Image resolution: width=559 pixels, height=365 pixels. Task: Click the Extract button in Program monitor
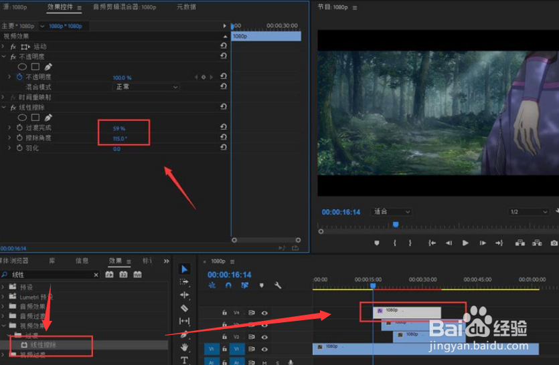[x=537, y=243]
